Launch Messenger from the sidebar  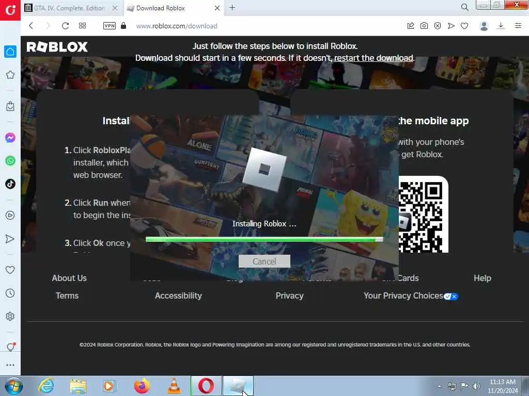[10, 138]
